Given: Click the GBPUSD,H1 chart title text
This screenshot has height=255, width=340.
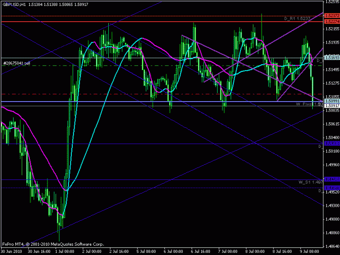Looking at the screenshot, I should point(14,4).
